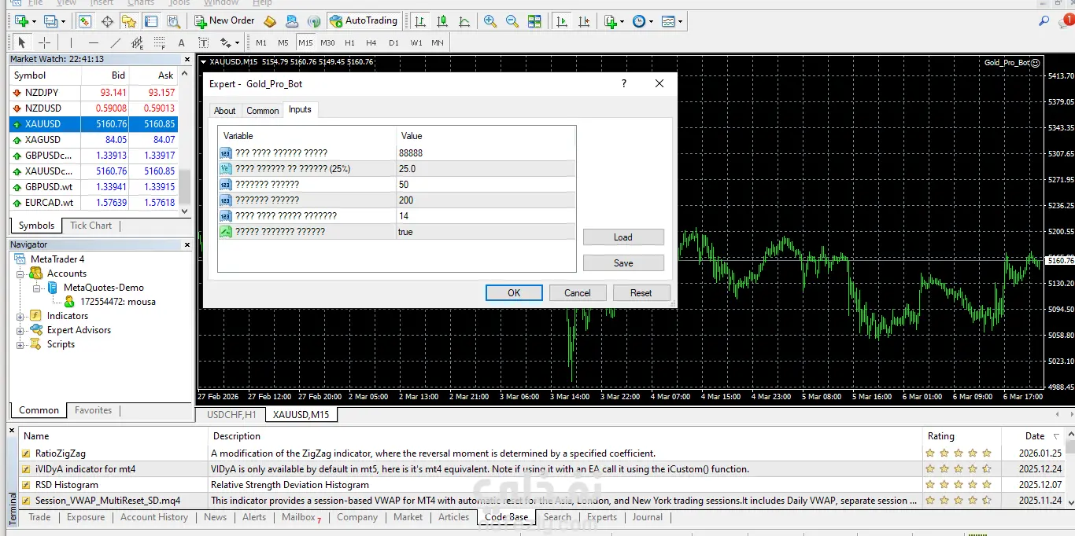Expand the Expert Advisors tree node
1075x536 pixels.
[20, 330]
